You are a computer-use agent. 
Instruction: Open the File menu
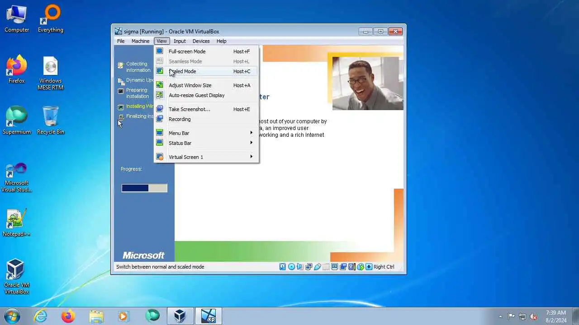pyautogui.click(x=121, y=41)
